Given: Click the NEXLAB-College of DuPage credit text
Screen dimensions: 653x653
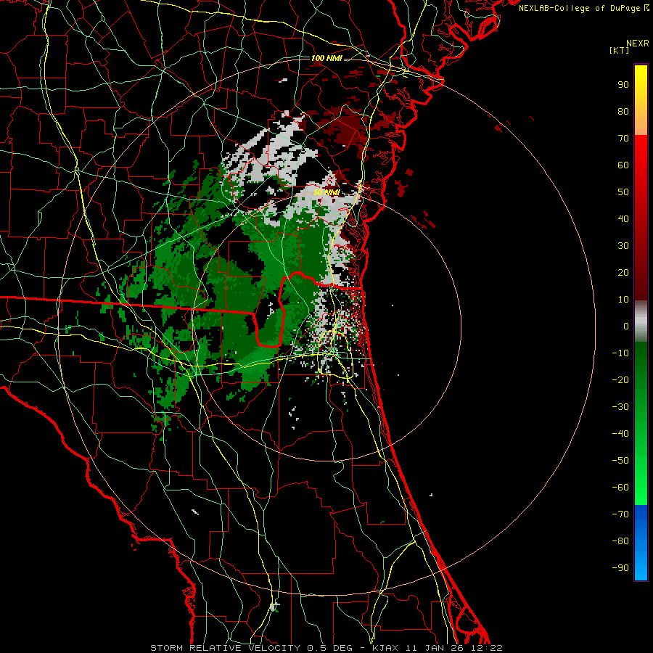Looking at the screenshot, I should (583, 8).
